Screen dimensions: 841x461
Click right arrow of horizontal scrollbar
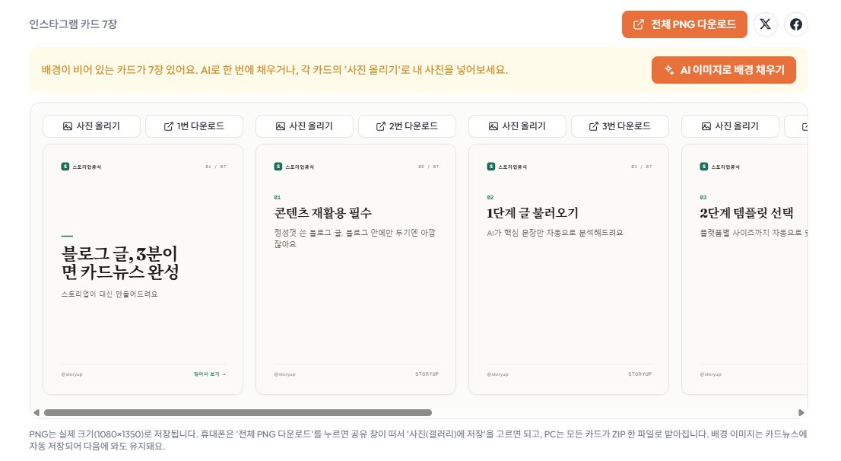point(801,413)
